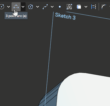The height and width of the screenshot is (106, 110).
Task: Select the Center point circle tool
Action: tap(2, 7)
